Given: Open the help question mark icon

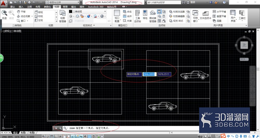Looking at the screenshot, I should coord(224,2).
